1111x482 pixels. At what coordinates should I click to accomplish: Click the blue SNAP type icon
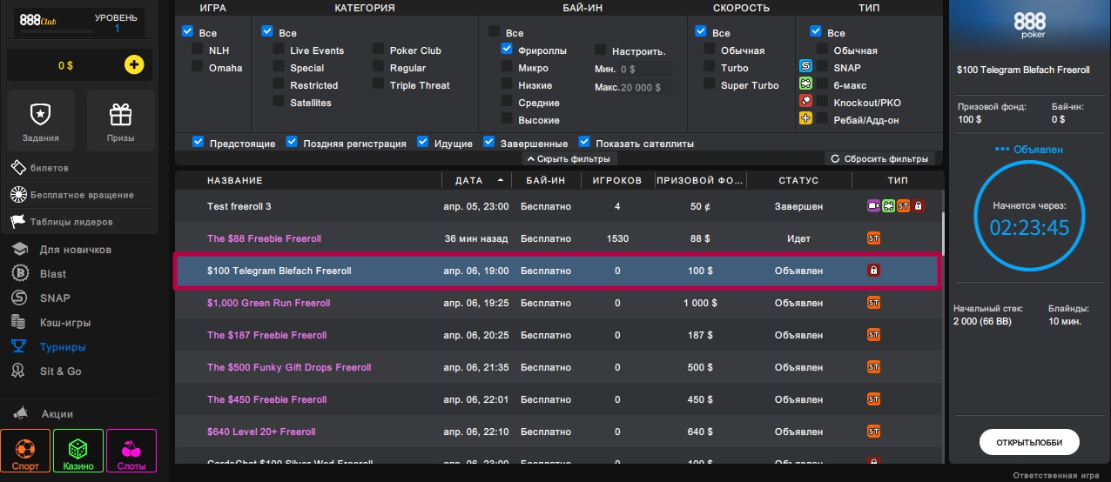[x=805, y=66]
